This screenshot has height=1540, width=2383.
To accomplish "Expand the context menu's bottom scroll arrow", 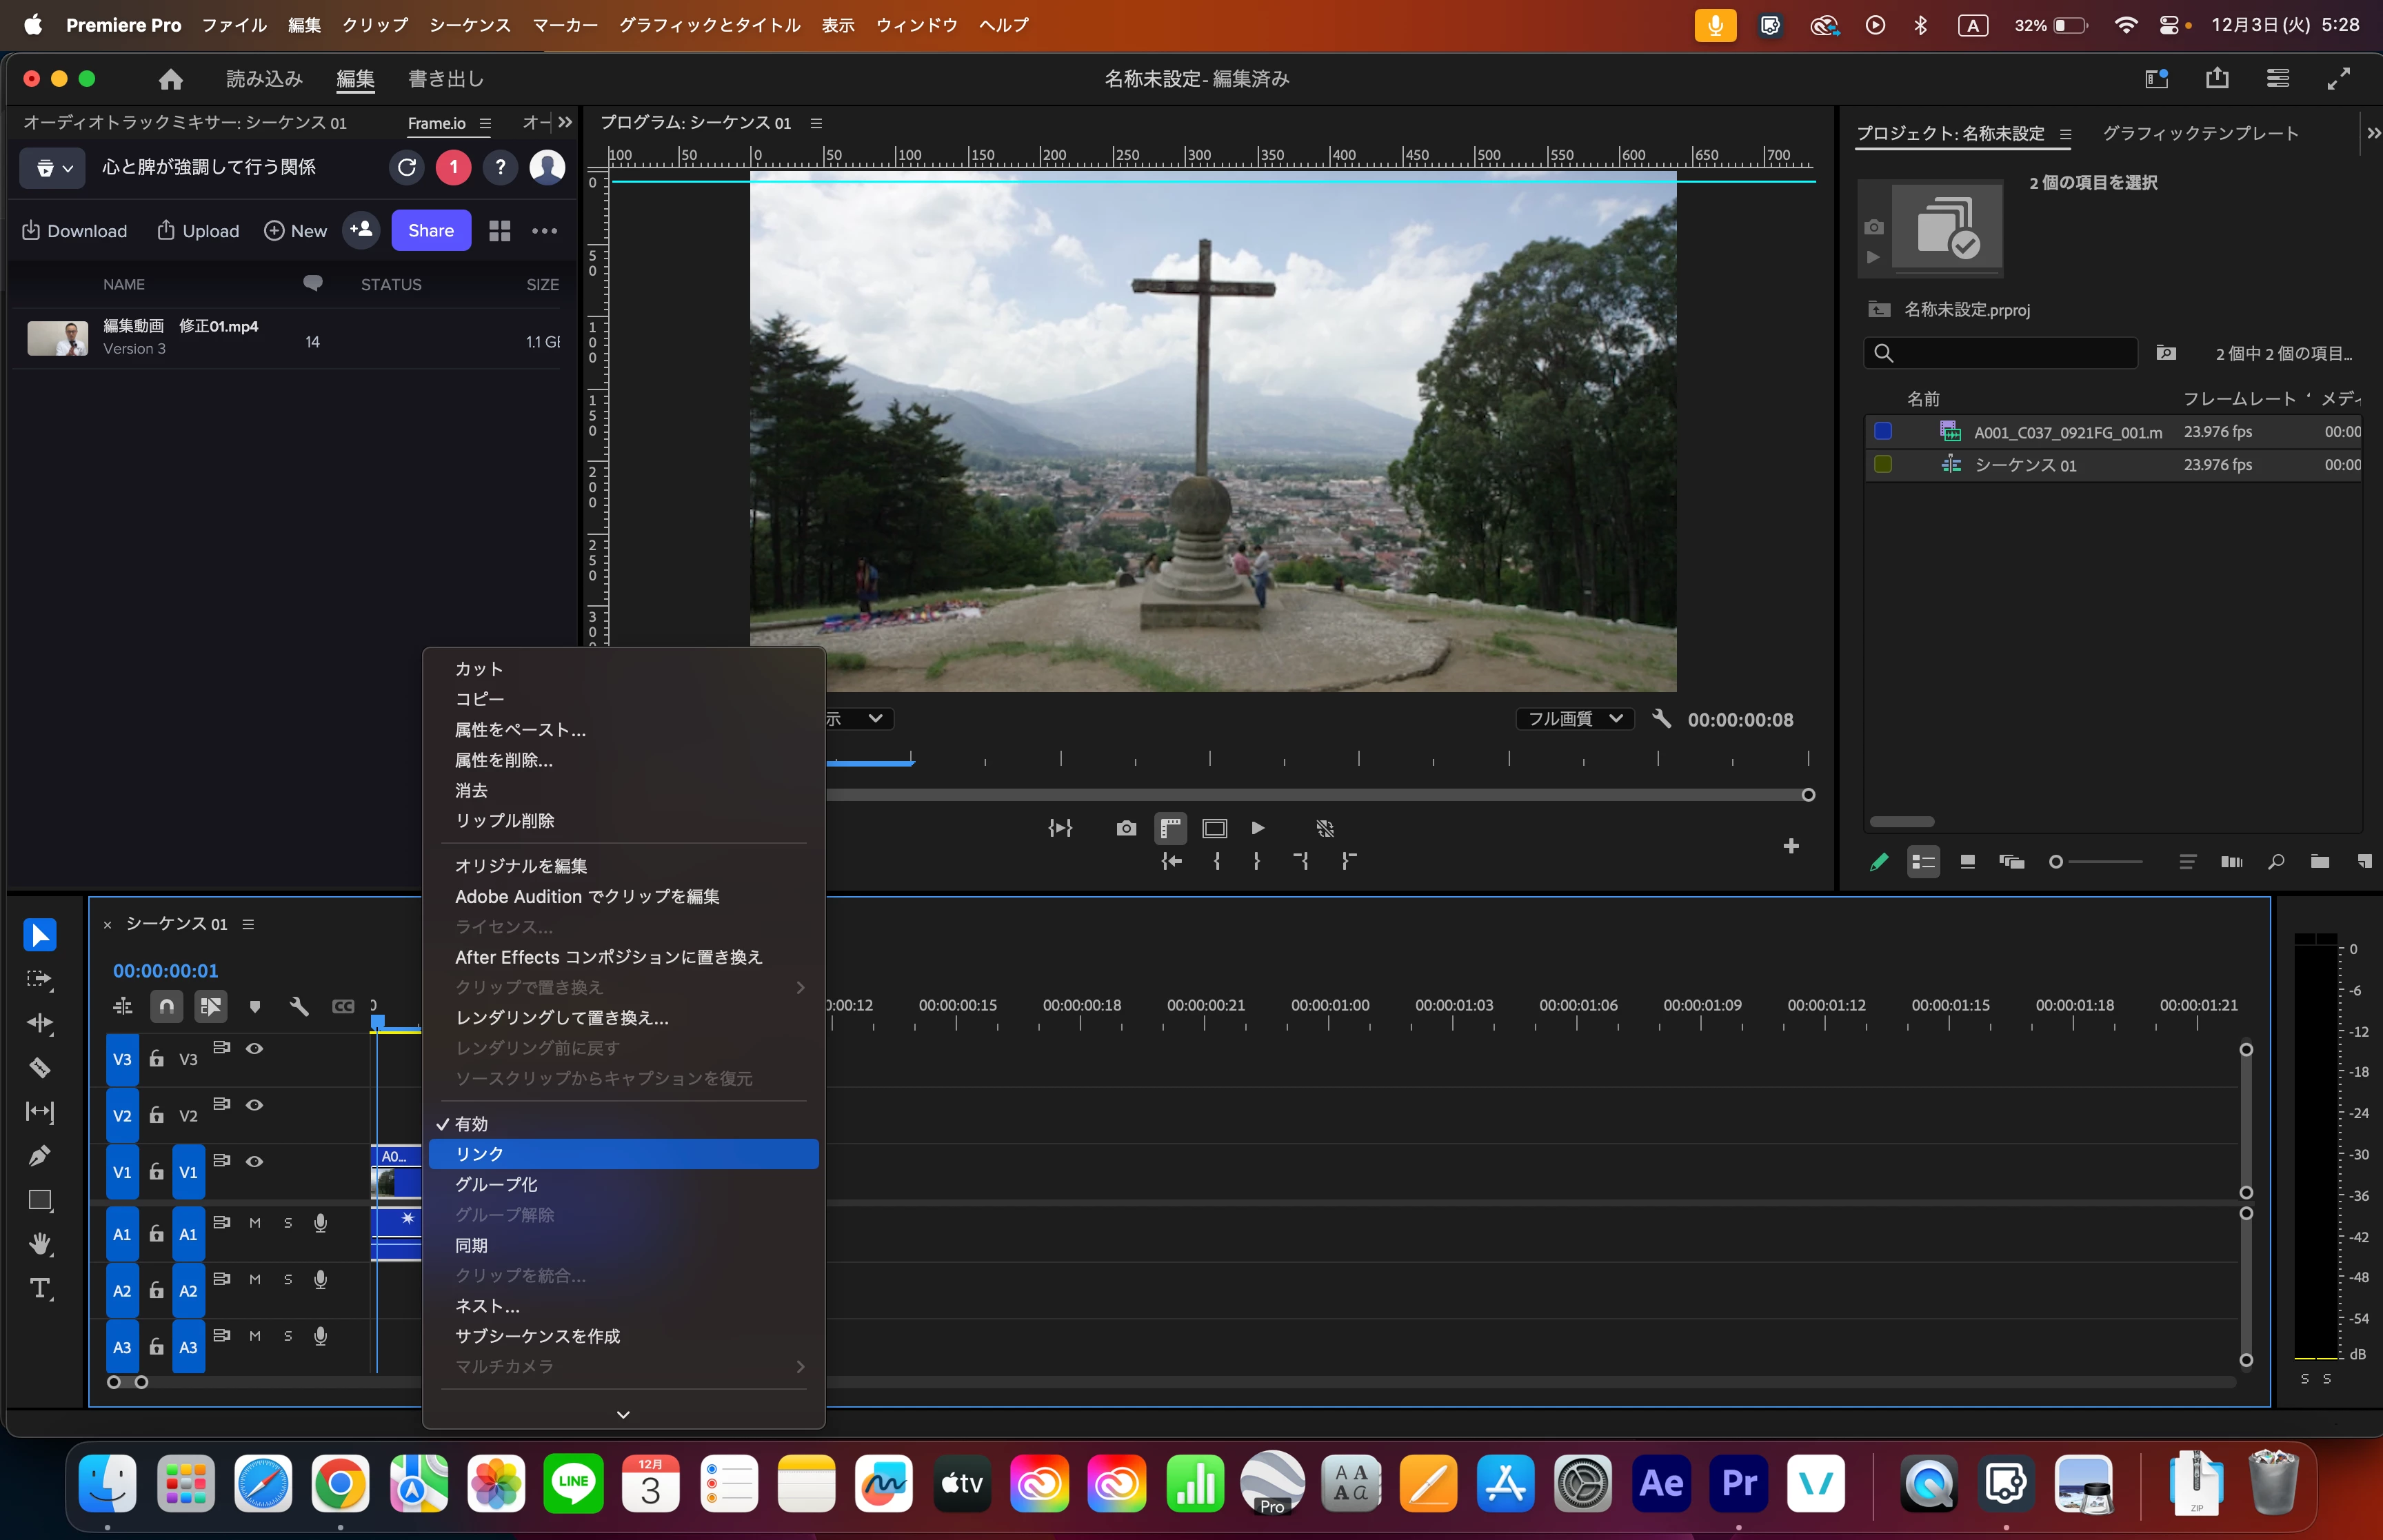I will 623,1414.
